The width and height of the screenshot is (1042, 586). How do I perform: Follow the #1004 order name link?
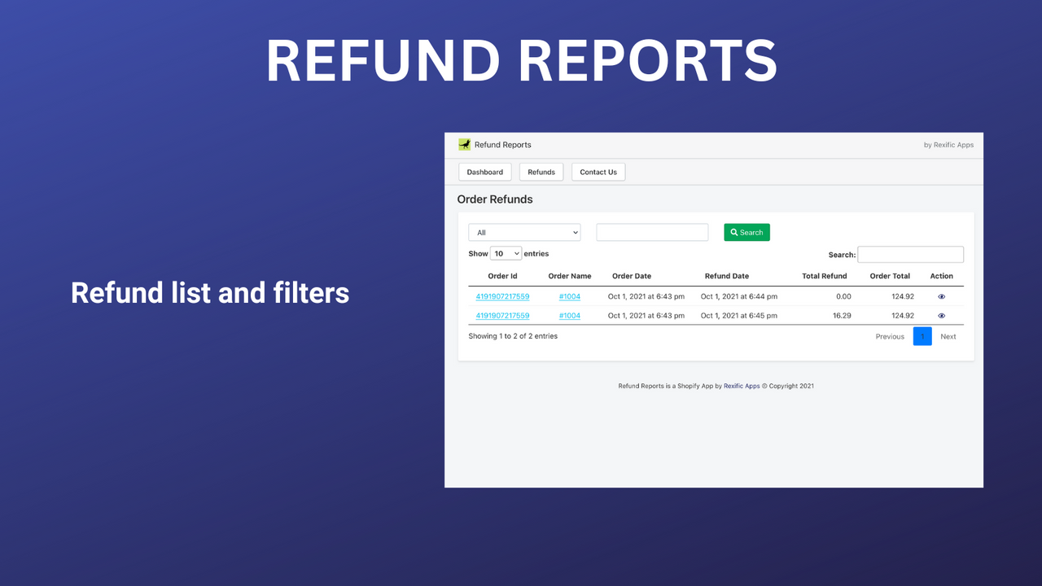coord(569,296)
